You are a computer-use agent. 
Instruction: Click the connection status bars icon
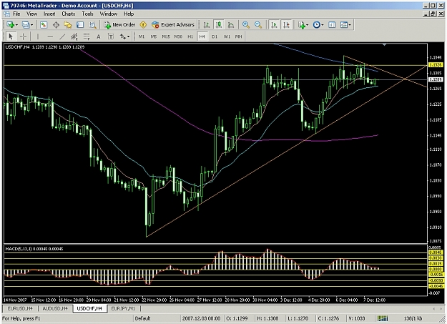(x=383, y=318)
